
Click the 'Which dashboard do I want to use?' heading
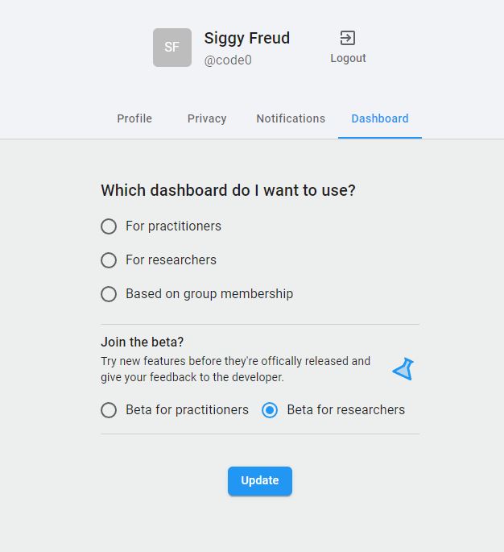[228, 191]
